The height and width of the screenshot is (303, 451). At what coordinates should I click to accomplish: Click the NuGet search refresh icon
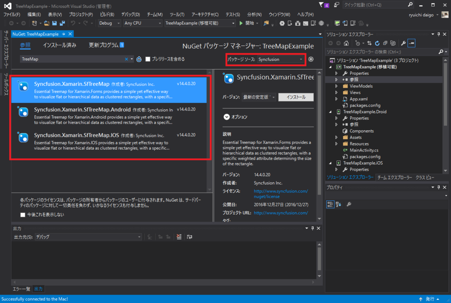coord(139,59)
